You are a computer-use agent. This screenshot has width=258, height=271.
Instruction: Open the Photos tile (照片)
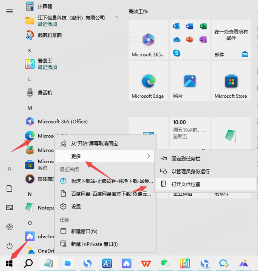click(190, 81)
